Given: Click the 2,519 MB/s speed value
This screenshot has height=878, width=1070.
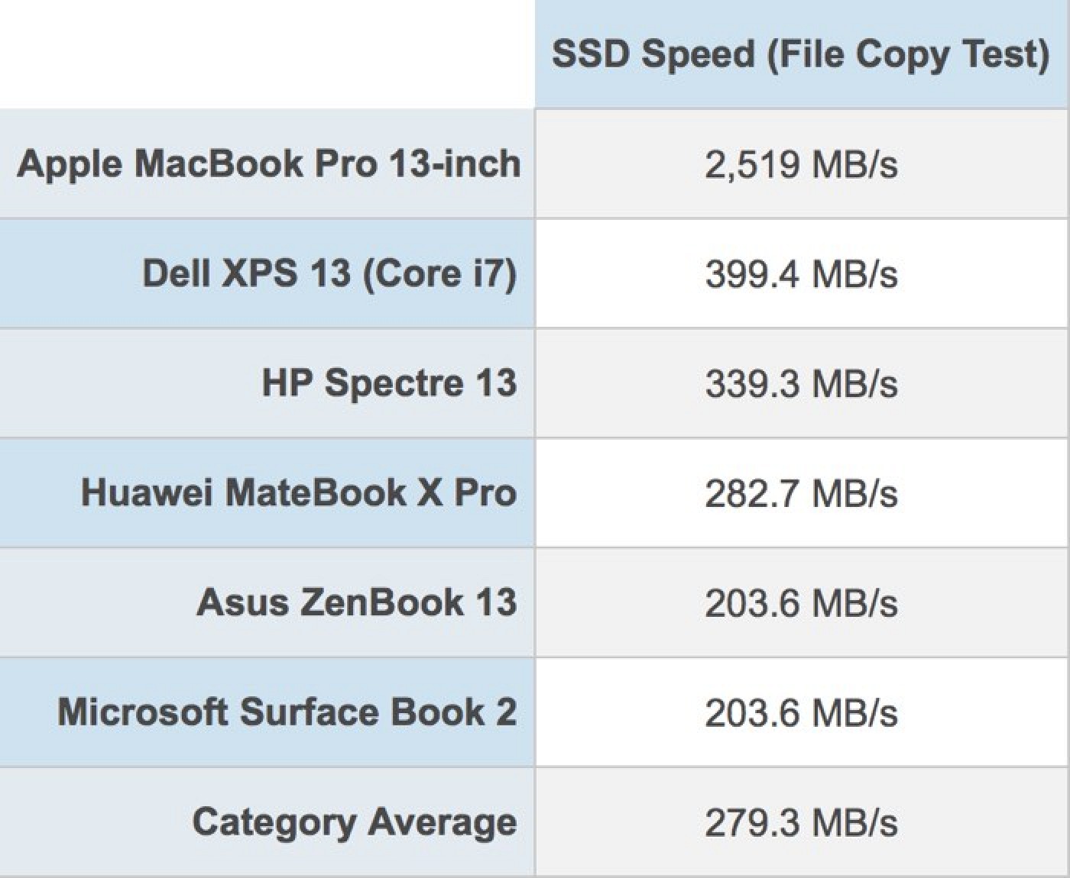Looking at the screenshot, I should (x=801, y=165).
